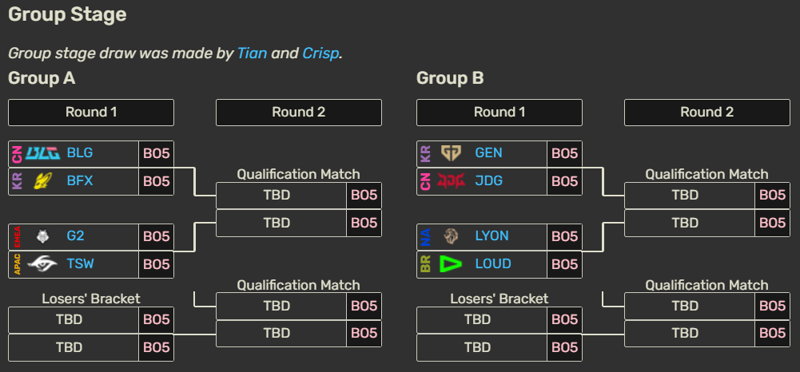Viewport: 800px width, 372px height.
Task: Click the LYON team name link
Action: (x=492, y=236)
